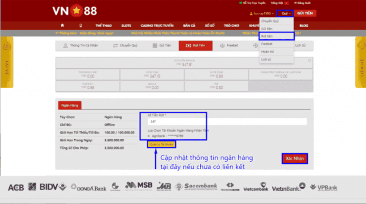Refresh the balance with the circular arrow icon
366x204 pixels.
(309, 61)
